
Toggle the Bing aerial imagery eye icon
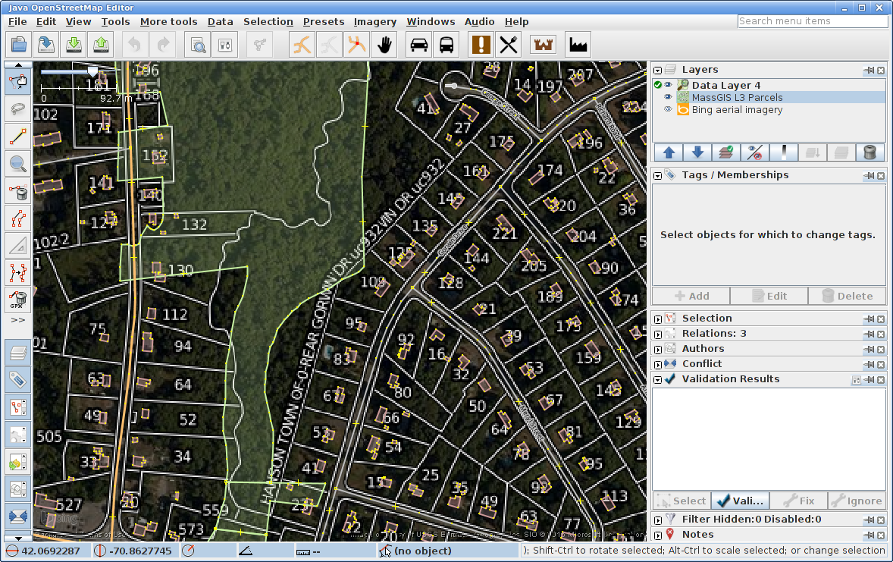669,109
